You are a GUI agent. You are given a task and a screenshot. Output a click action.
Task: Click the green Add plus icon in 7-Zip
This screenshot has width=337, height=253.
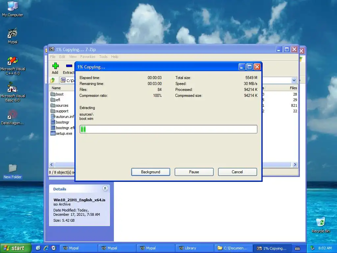(55, 66)
